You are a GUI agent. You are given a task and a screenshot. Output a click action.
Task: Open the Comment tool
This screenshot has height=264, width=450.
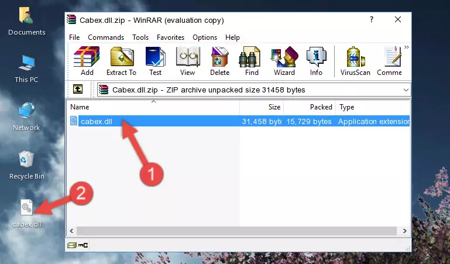390,61
